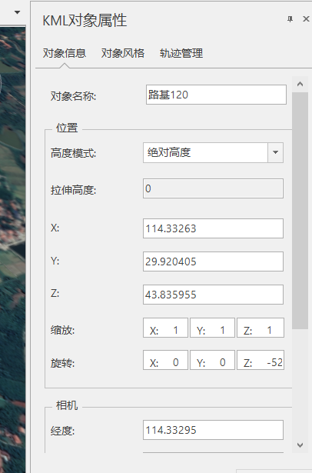Click the 旋转 Z field showing -52
312x473 pixels.
261,360
